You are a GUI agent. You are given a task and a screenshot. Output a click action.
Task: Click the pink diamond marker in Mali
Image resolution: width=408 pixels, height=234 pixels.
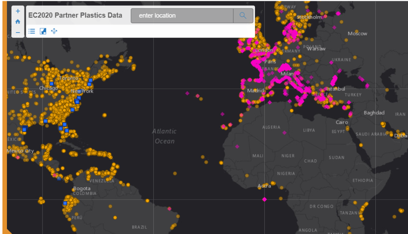(x=237, y=146)
